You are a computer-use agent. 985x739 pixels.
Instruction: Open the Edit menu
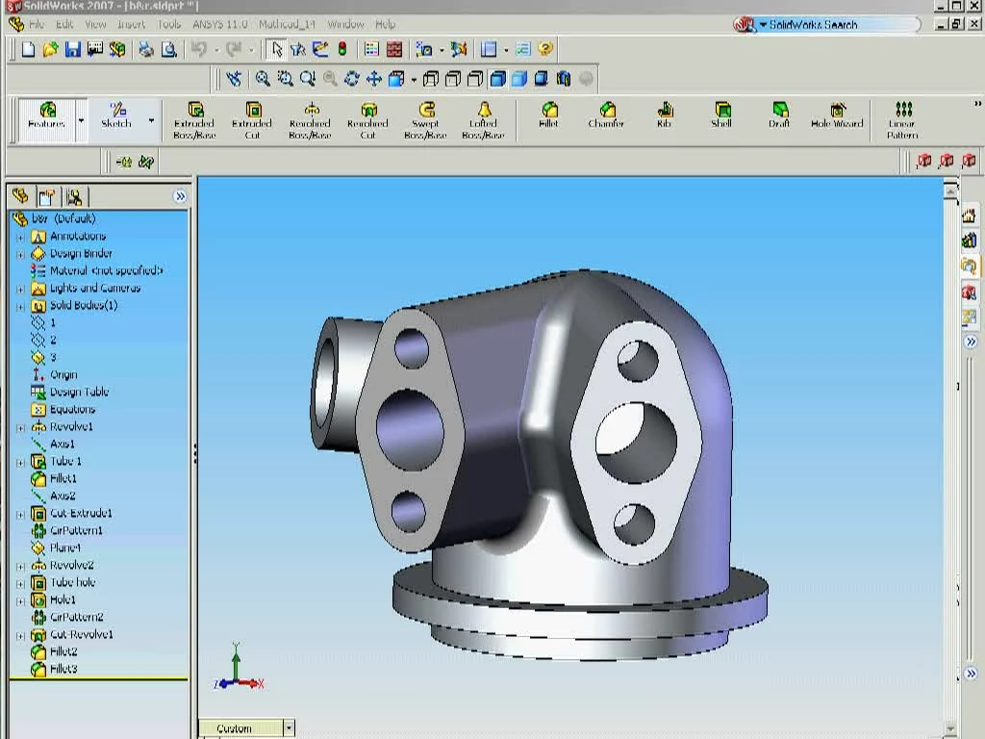(x=64, y=24)
